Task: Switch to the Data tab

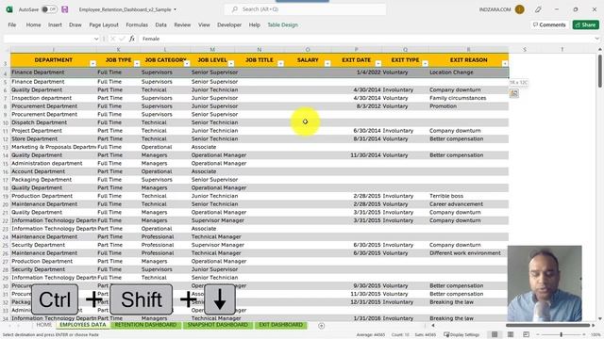Action: point(161,24)
